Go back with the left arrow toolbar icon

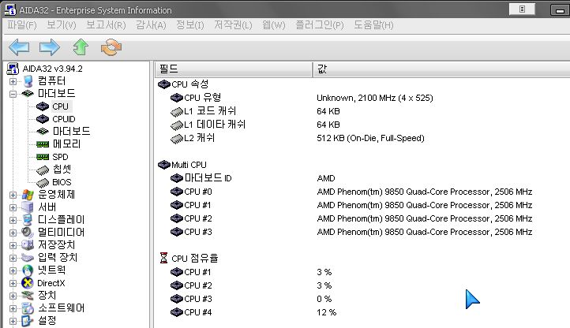tap(19, 47)
